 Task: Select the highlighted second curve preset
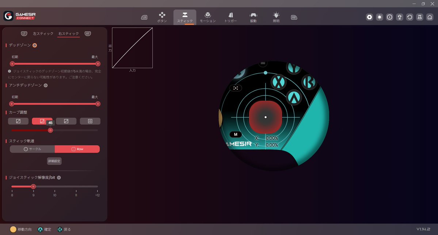[42, 121]
